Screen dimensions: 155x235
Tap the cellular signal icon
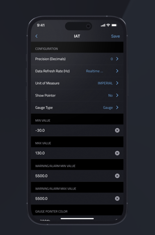tap(103, 25)
